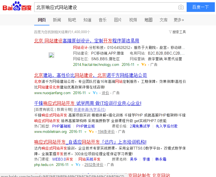This screenshot has height=177, width=216.
Task: Expand dropdown arrow beside nuoqianfang.com result
Action: [89, 93]
